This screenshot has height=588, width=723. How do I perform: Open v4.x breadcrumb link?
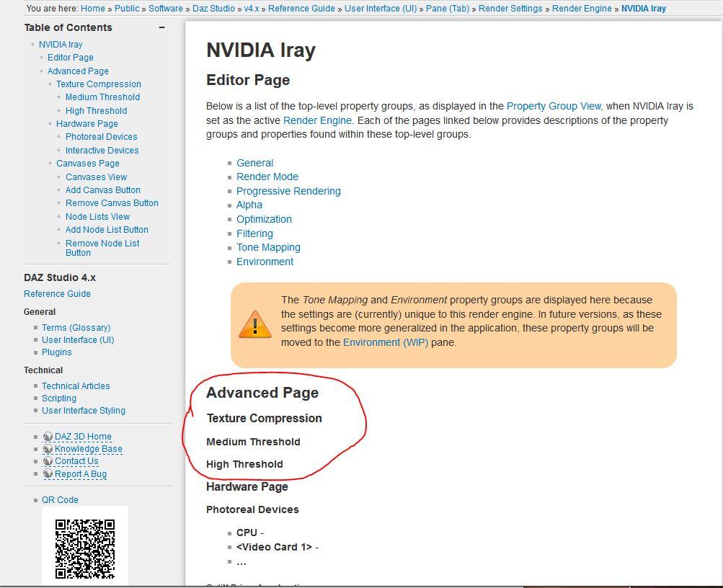[252, 9]
